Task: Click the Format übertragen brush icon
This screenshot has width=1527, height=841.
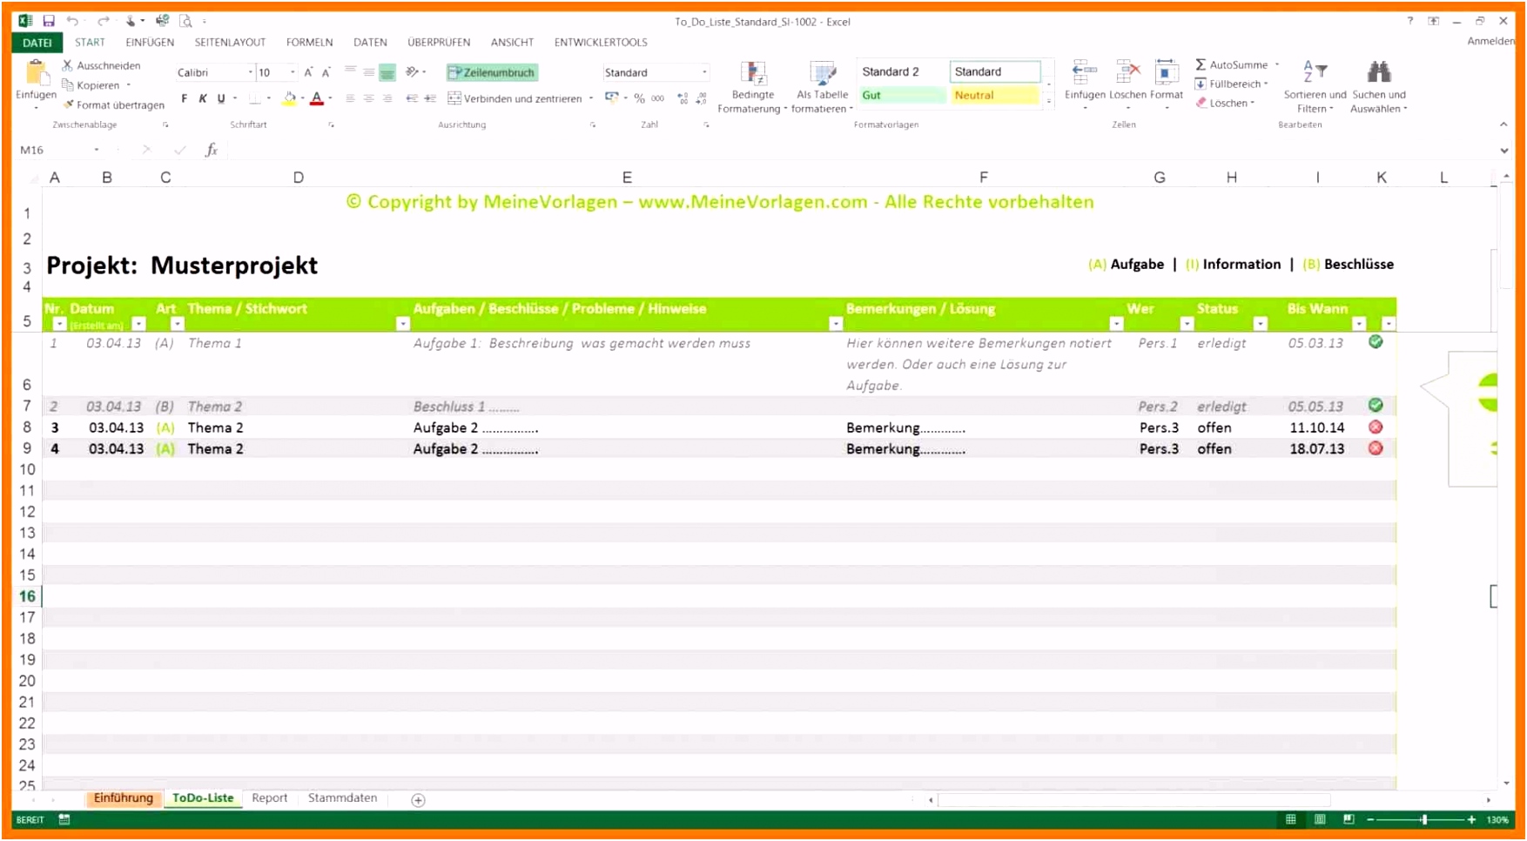Action: (68, 104)
